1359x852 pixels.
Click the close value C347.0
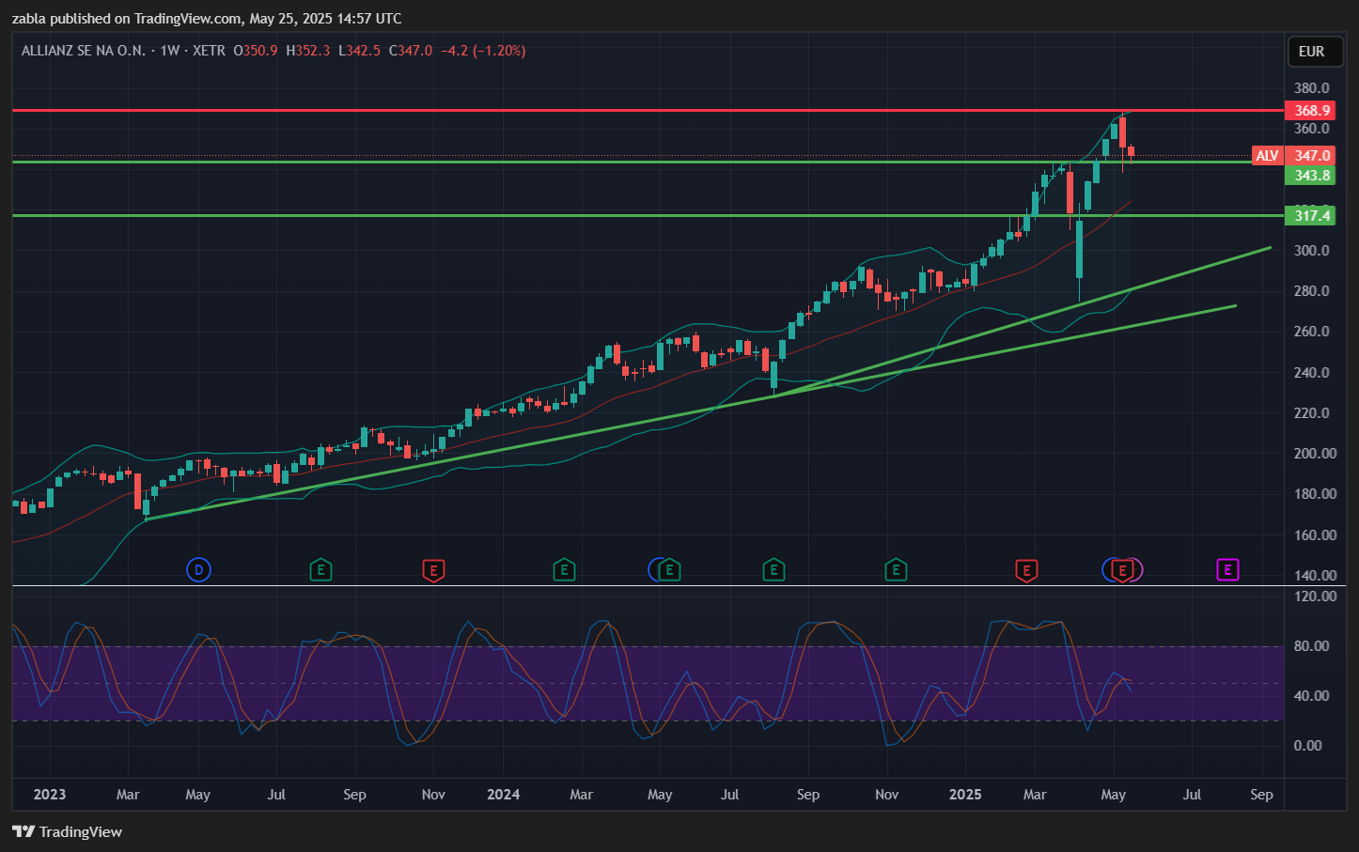click(411, 51)
